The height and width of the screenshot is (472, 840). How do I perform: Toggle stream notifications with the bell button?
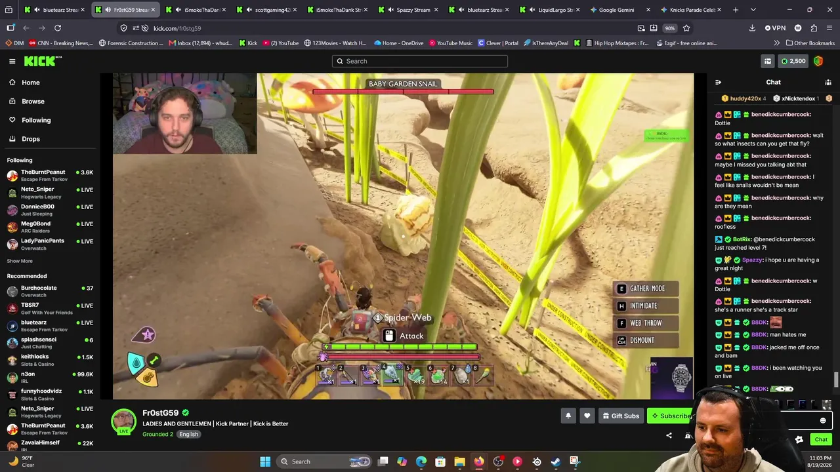(568, 416)
